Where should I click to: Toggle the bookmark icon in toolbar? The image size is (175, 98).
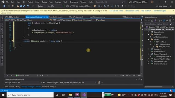tap(122, 6)
